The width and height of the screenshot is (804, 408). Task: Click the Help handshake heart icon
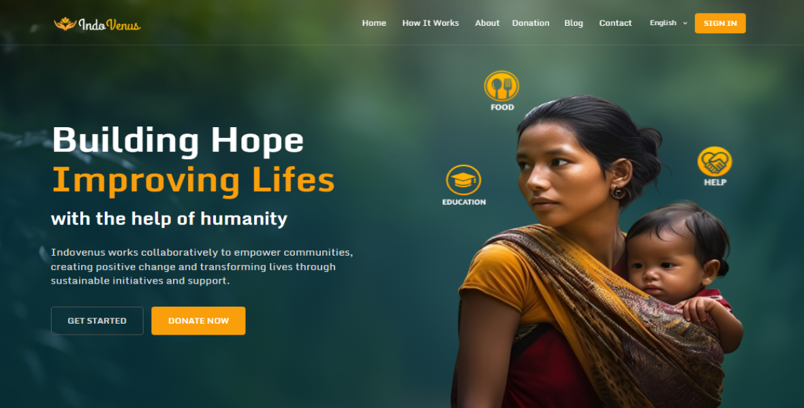point(715,161)
